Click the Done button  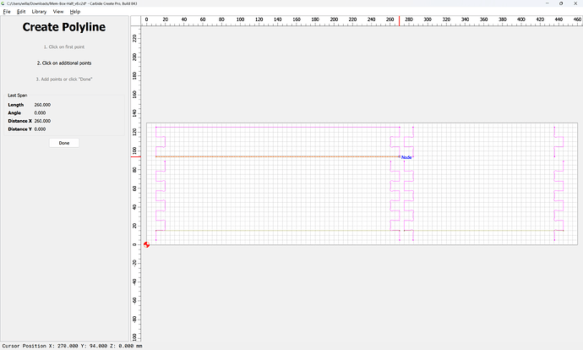click(x=64, y=143)
